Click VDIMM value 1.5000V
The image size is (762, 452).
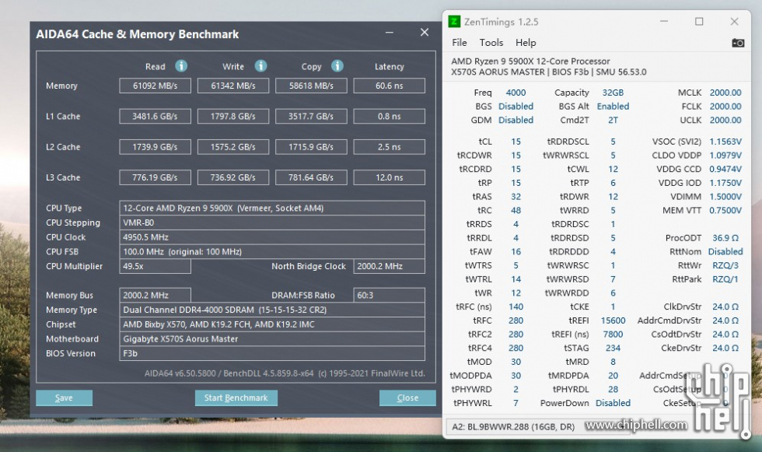(x=725, y=196)
